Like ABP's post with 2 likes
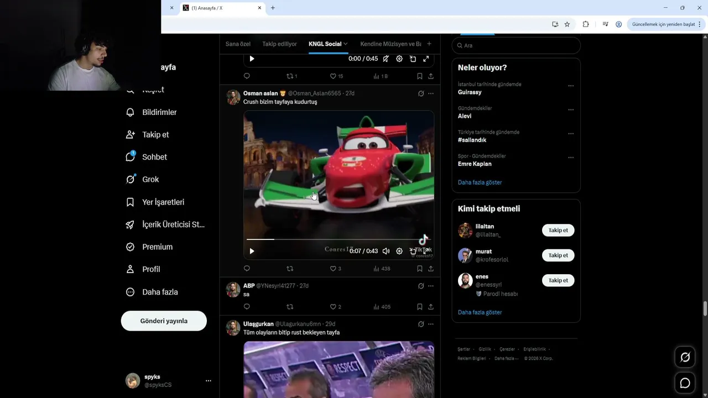The height and width of the screenshot is (398, 708). pos(335,307)
